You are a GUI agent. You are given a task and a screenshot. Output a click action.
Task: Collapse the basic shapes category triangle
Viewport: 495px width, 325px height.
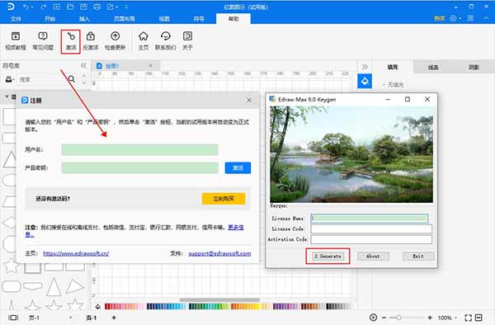tap(7, 97)
